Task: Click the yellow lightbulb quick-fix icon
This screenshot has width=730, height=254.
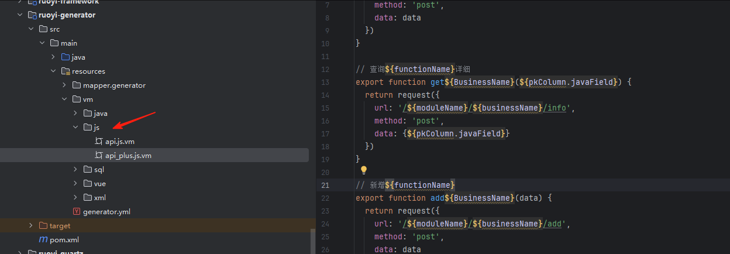Action: (x=363, y=170)
